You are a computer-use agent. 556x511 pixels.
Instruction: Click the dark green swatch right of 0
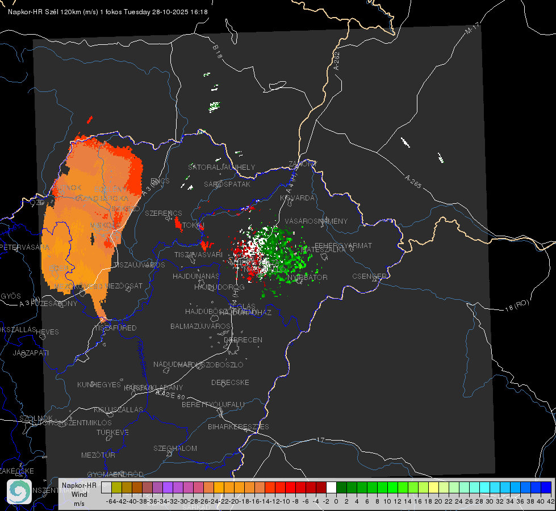point(341,487)
